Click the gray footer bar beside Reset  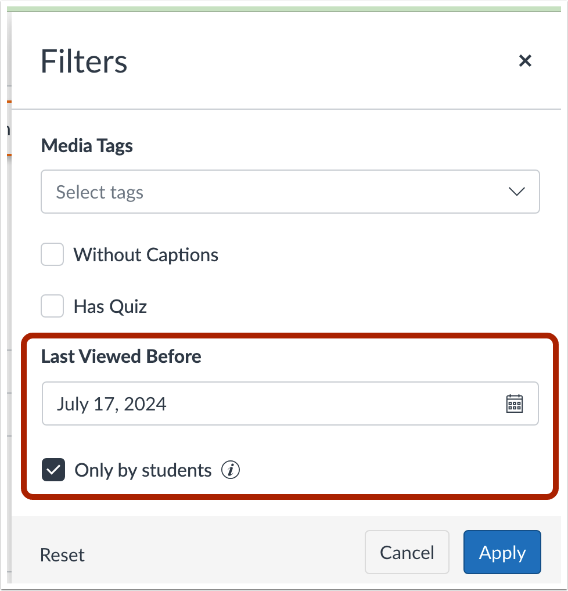[x=221, y=554]
